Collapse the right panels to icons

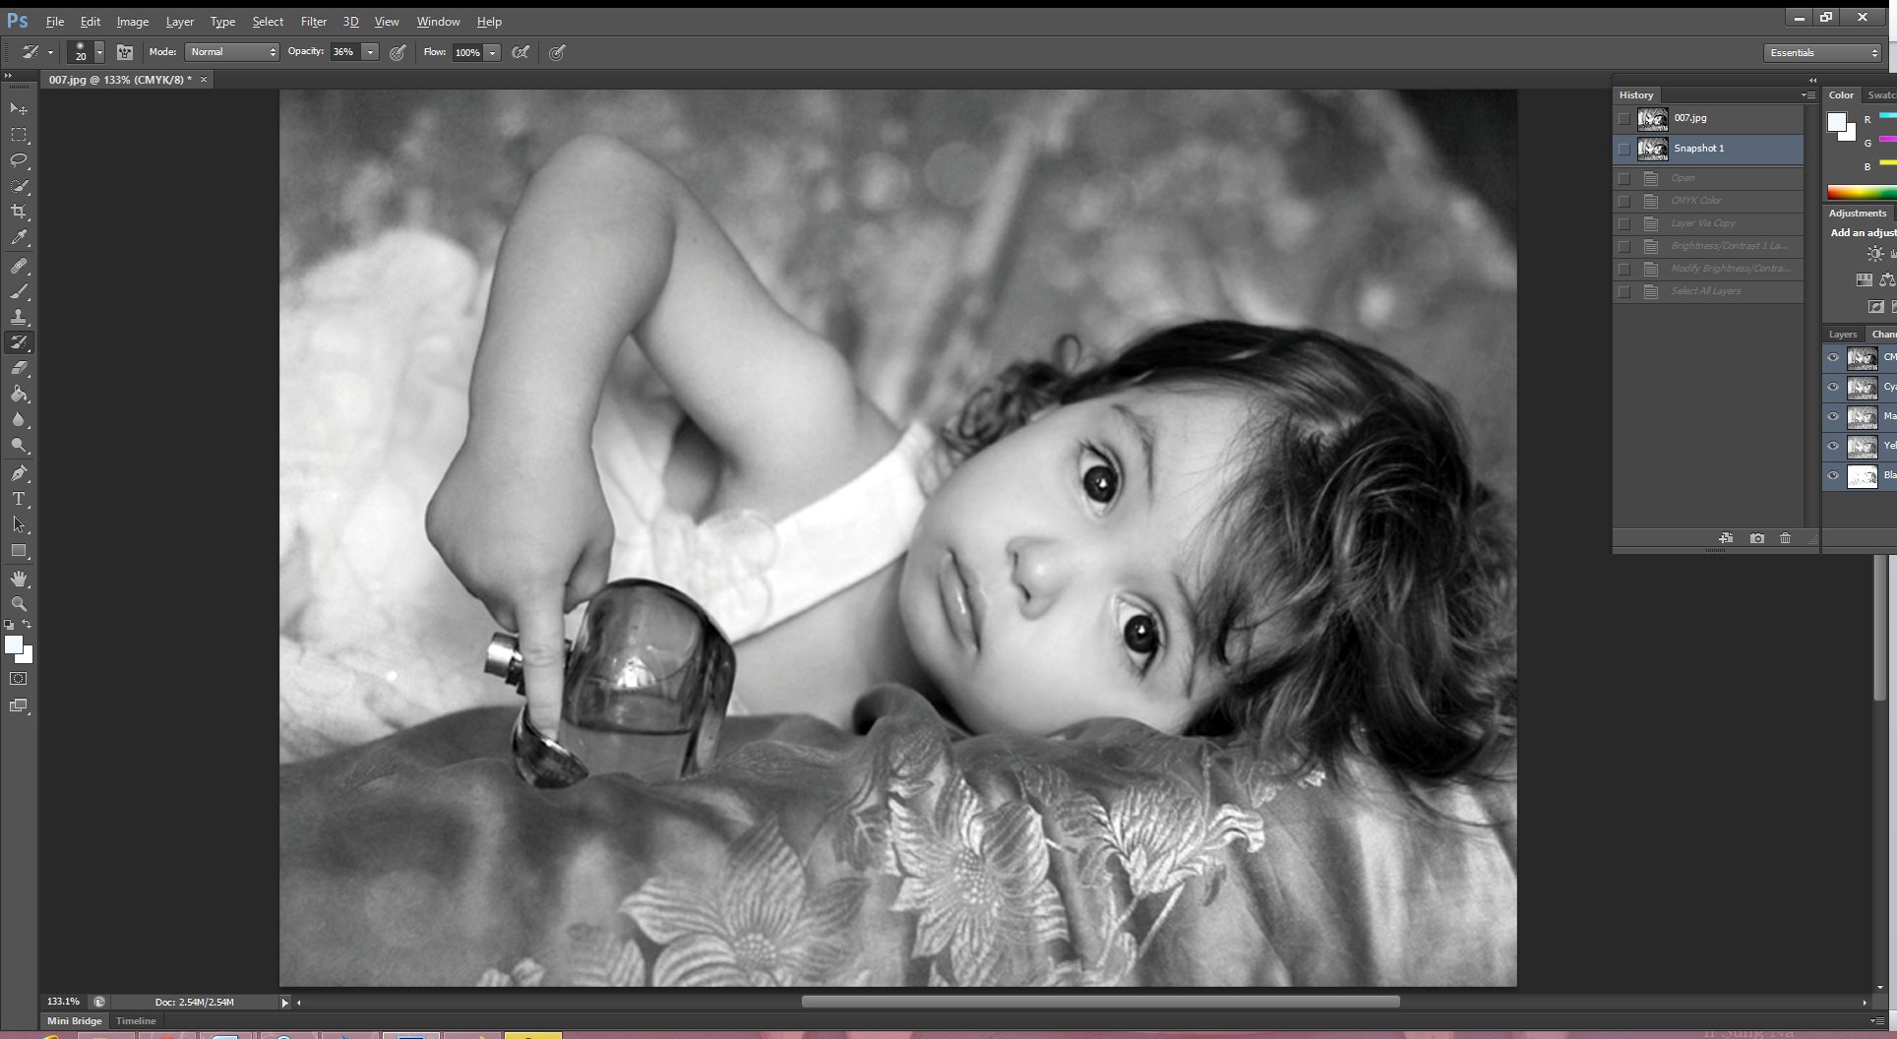pos(1812,80)
